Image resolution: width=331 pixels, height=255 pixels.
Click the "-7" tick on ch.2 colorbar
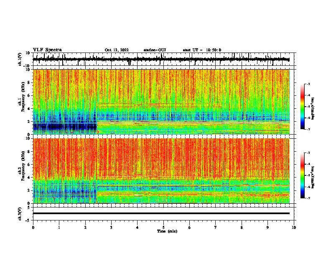tap(308, 198)
